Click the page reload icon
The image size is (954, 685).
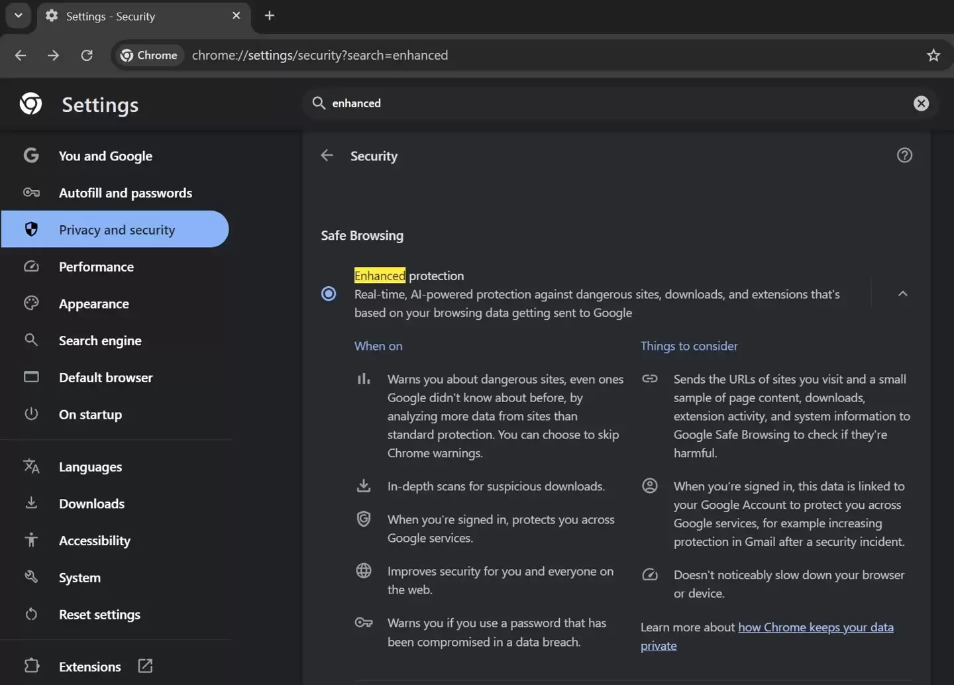[x=87, y=55]
